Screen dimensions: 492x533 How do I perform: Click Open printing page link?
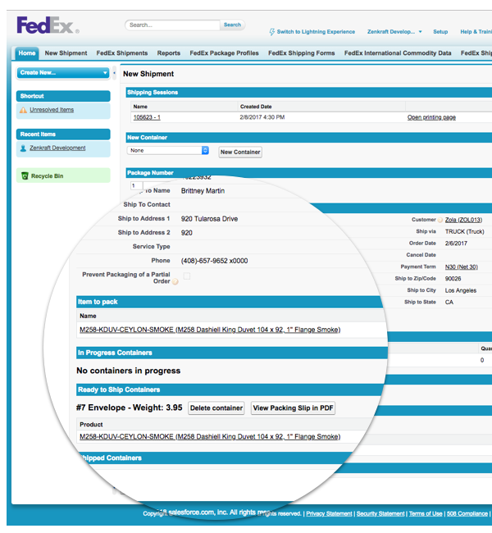click(431, 117)
